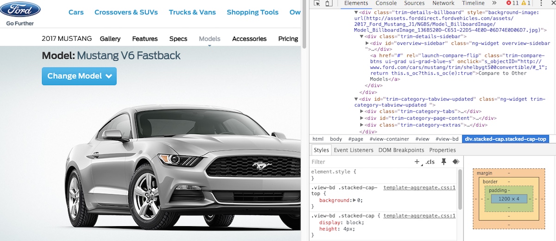Switch to the Elements panel tab
This screenshot has height=241, width=556.
tap(356, 4)
